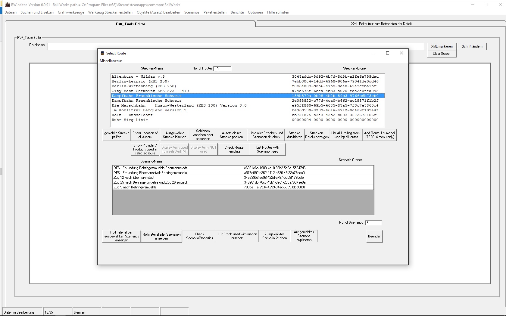This screenshot has width=506, height=316.
Task: Click Strecke duplizieren button
Action: pyautogui.click(x=294, y=135)
